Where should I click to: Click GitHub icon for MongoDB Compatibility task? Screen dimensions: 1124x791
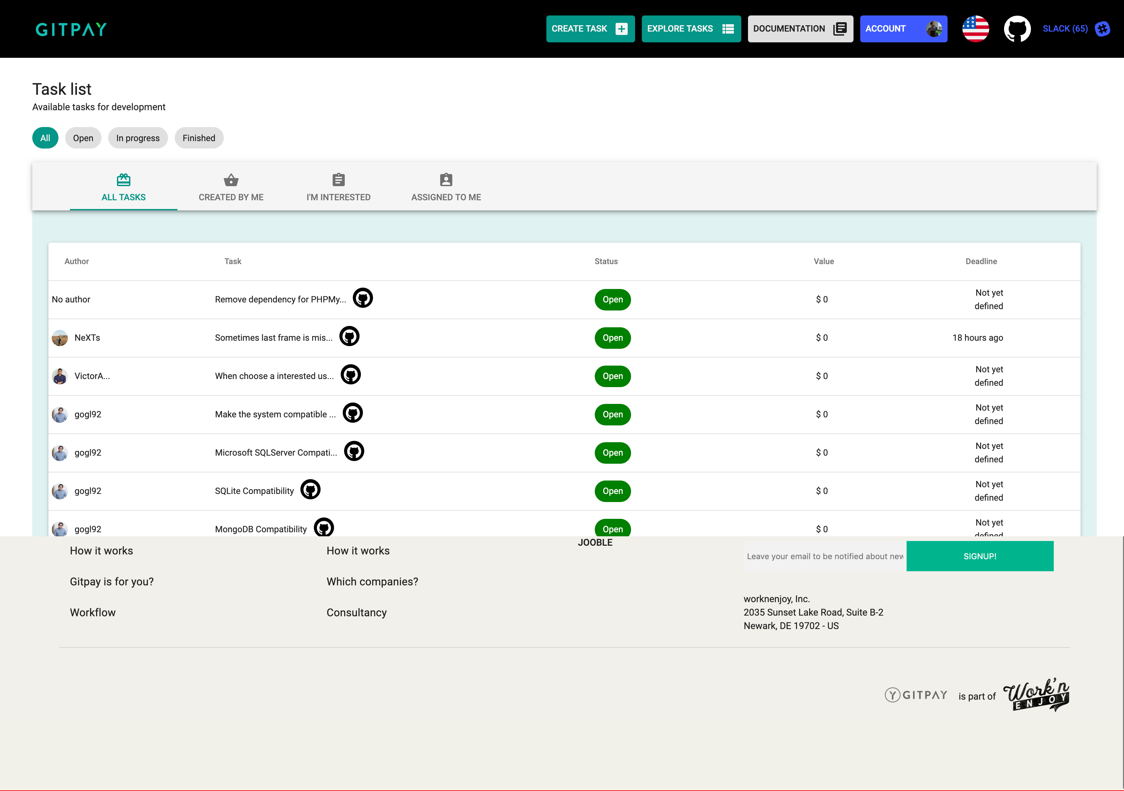(x=324, y=527)
